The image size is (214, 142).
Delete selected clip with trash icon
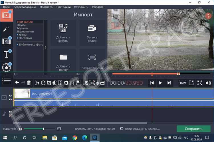point(29,83)
